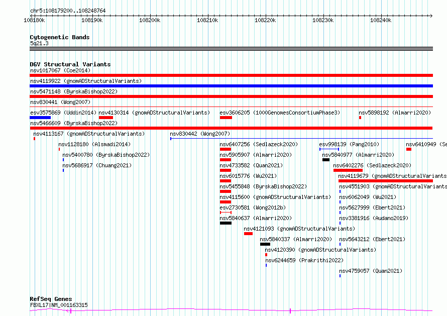Click the gray 5q21.3 cytogenetic band bar
The image size is (447, 316).
coord(231,49)
